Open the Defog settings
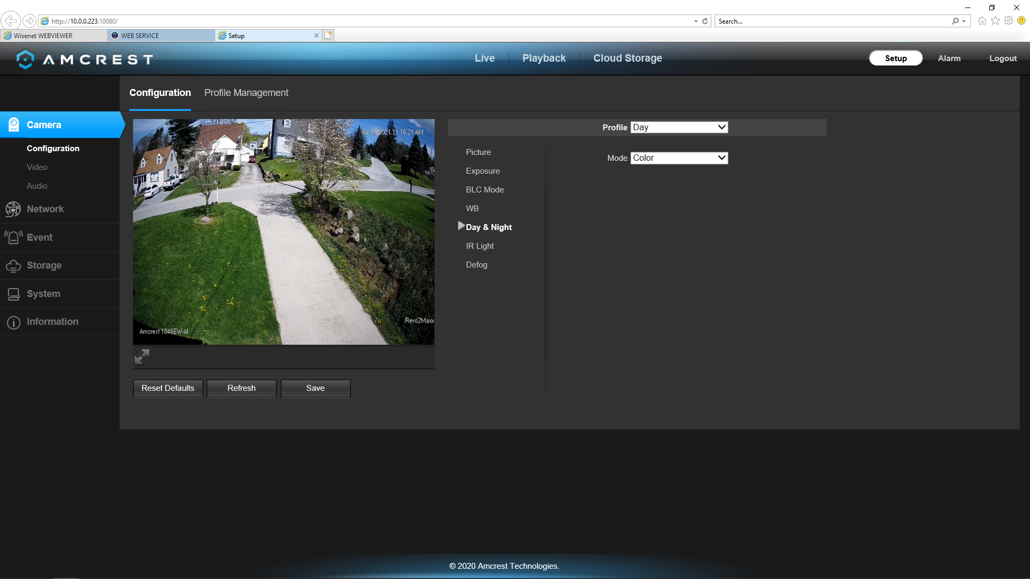 476,265
